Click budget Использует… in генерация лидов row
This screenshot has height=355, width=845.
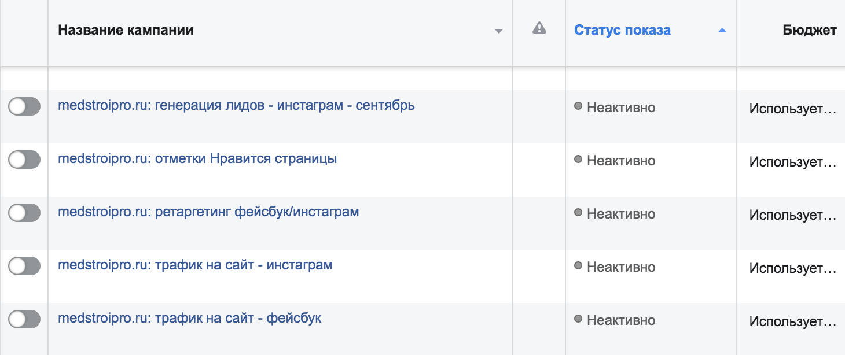[x=793, y=109]
